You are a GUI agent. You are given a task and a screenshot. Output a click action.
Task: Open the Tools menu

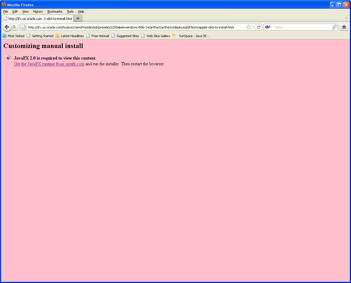[x=70, y=12]
